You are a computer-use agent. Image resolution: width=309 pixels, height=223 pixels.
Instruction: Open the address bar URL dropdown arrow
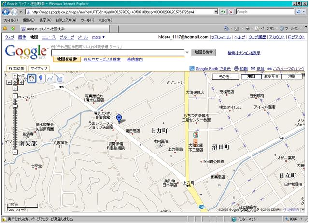pos(216,12)
